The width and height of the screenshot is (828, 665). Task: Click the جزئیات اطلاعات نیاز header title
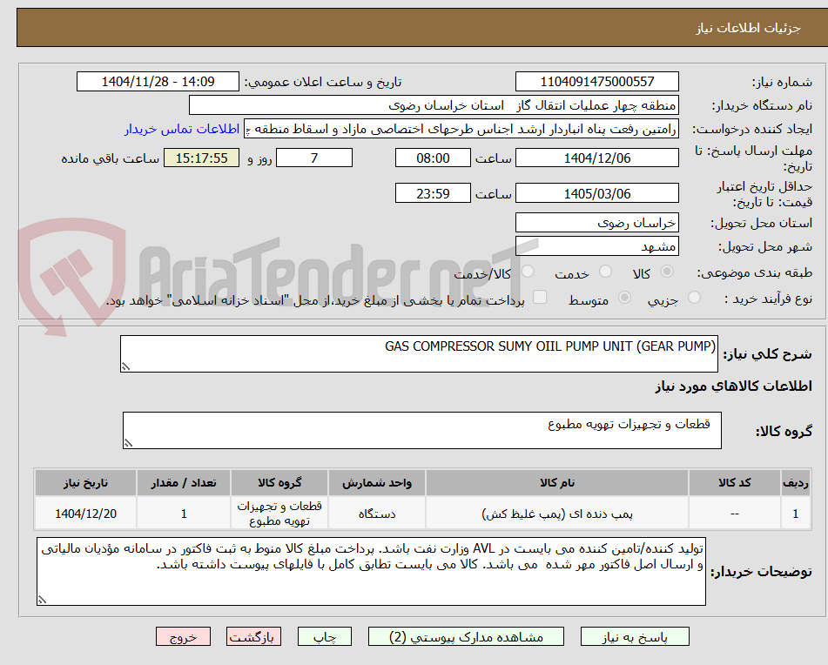pyautogui.click(x=748, y=28)
